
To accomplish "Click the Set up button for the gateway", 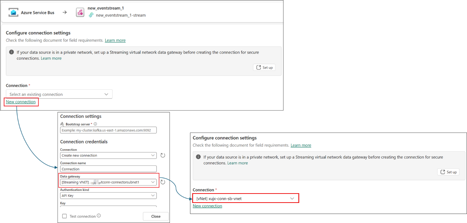I will click(264, 67).
